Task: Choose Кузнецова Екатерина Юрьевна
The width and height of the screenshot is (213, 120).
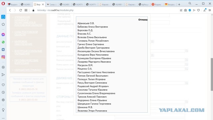Action: [x=94, y=58]
